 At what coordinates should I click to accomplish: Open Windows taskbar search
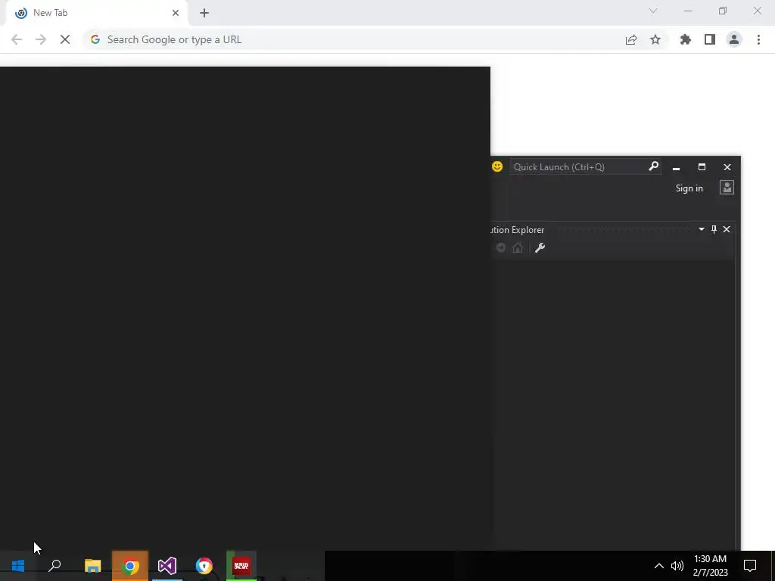click(x=54, y=566)
